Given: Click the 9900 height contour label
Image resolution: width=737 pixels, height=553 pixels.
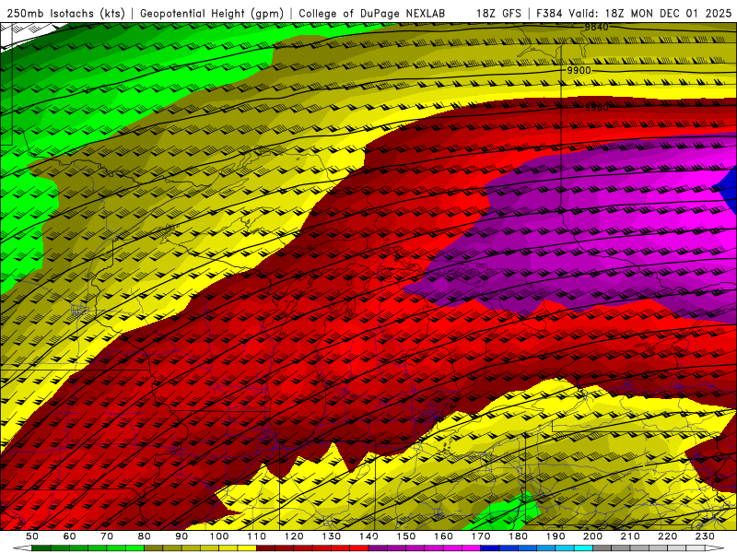Looking at the screenshot, I should point(579,71).
